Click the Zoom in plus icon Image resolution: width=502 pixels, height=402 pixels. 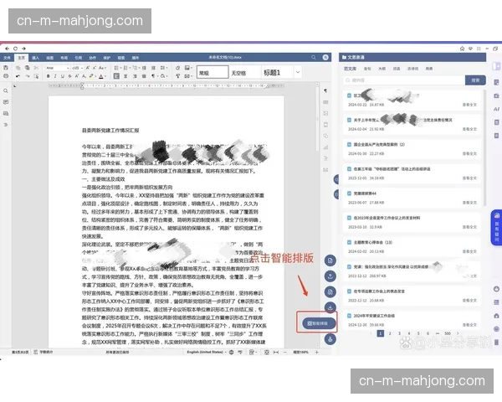[x=316, y=352]
